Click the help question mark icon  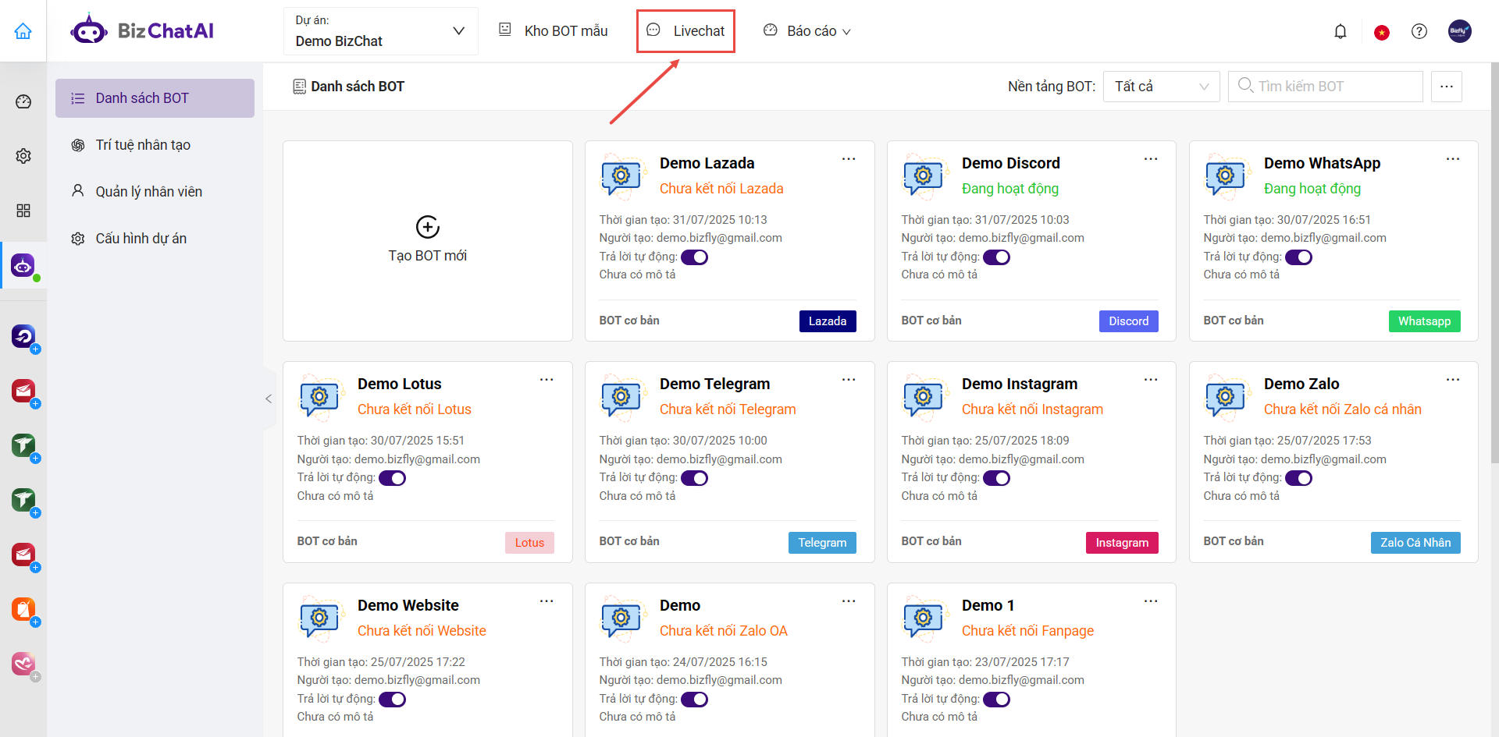point(1419,31)
